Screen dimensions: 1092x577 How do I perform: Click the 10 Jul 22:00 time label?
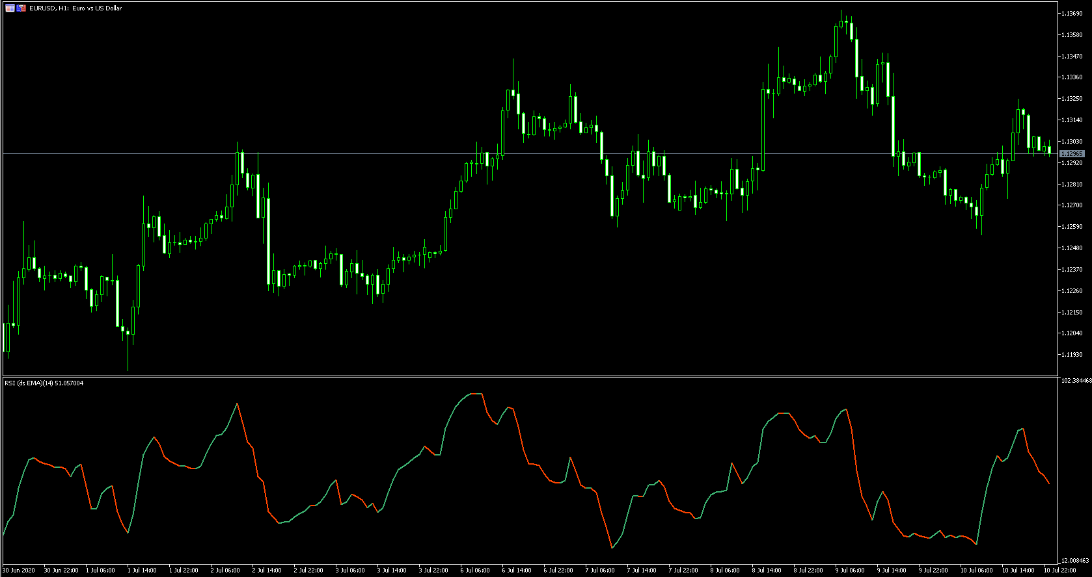coord(1060,571)
